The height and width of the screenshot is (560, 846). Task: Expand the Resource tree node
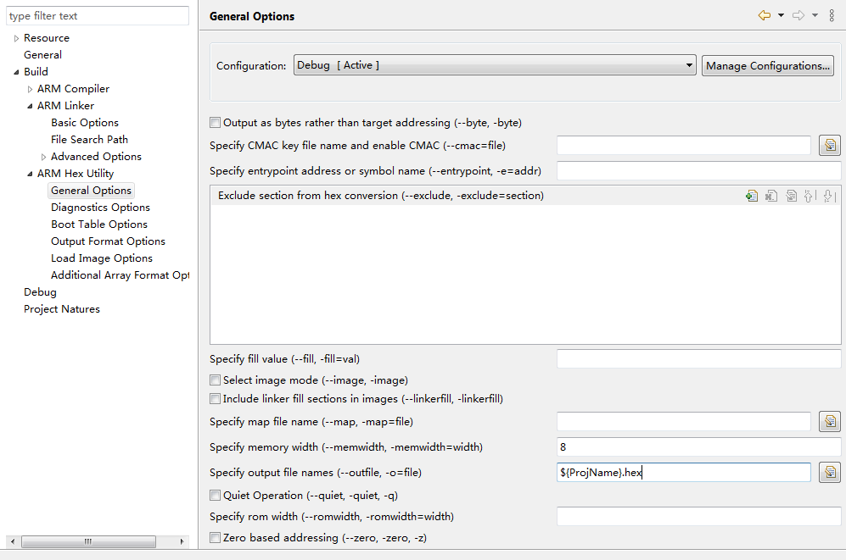(16, 38)
